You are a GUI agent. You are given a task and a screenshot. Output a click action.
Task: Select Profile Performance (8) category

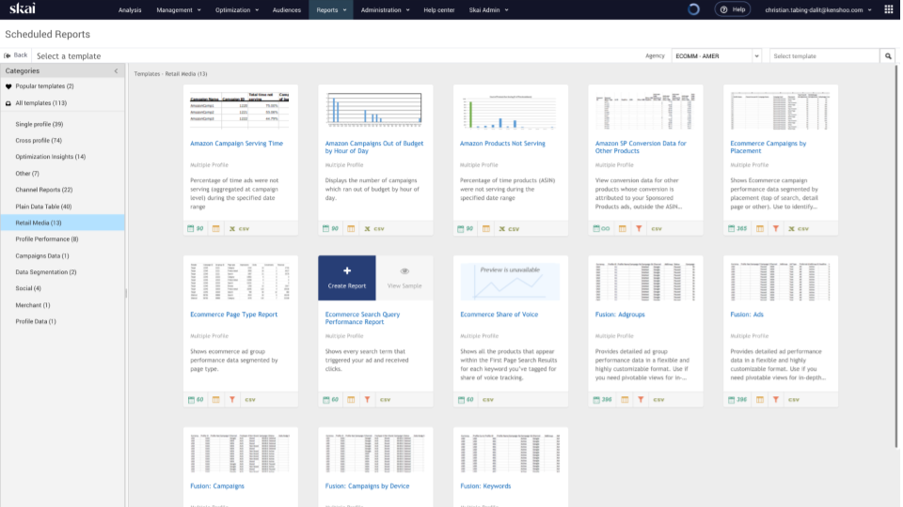pos(47,239)
